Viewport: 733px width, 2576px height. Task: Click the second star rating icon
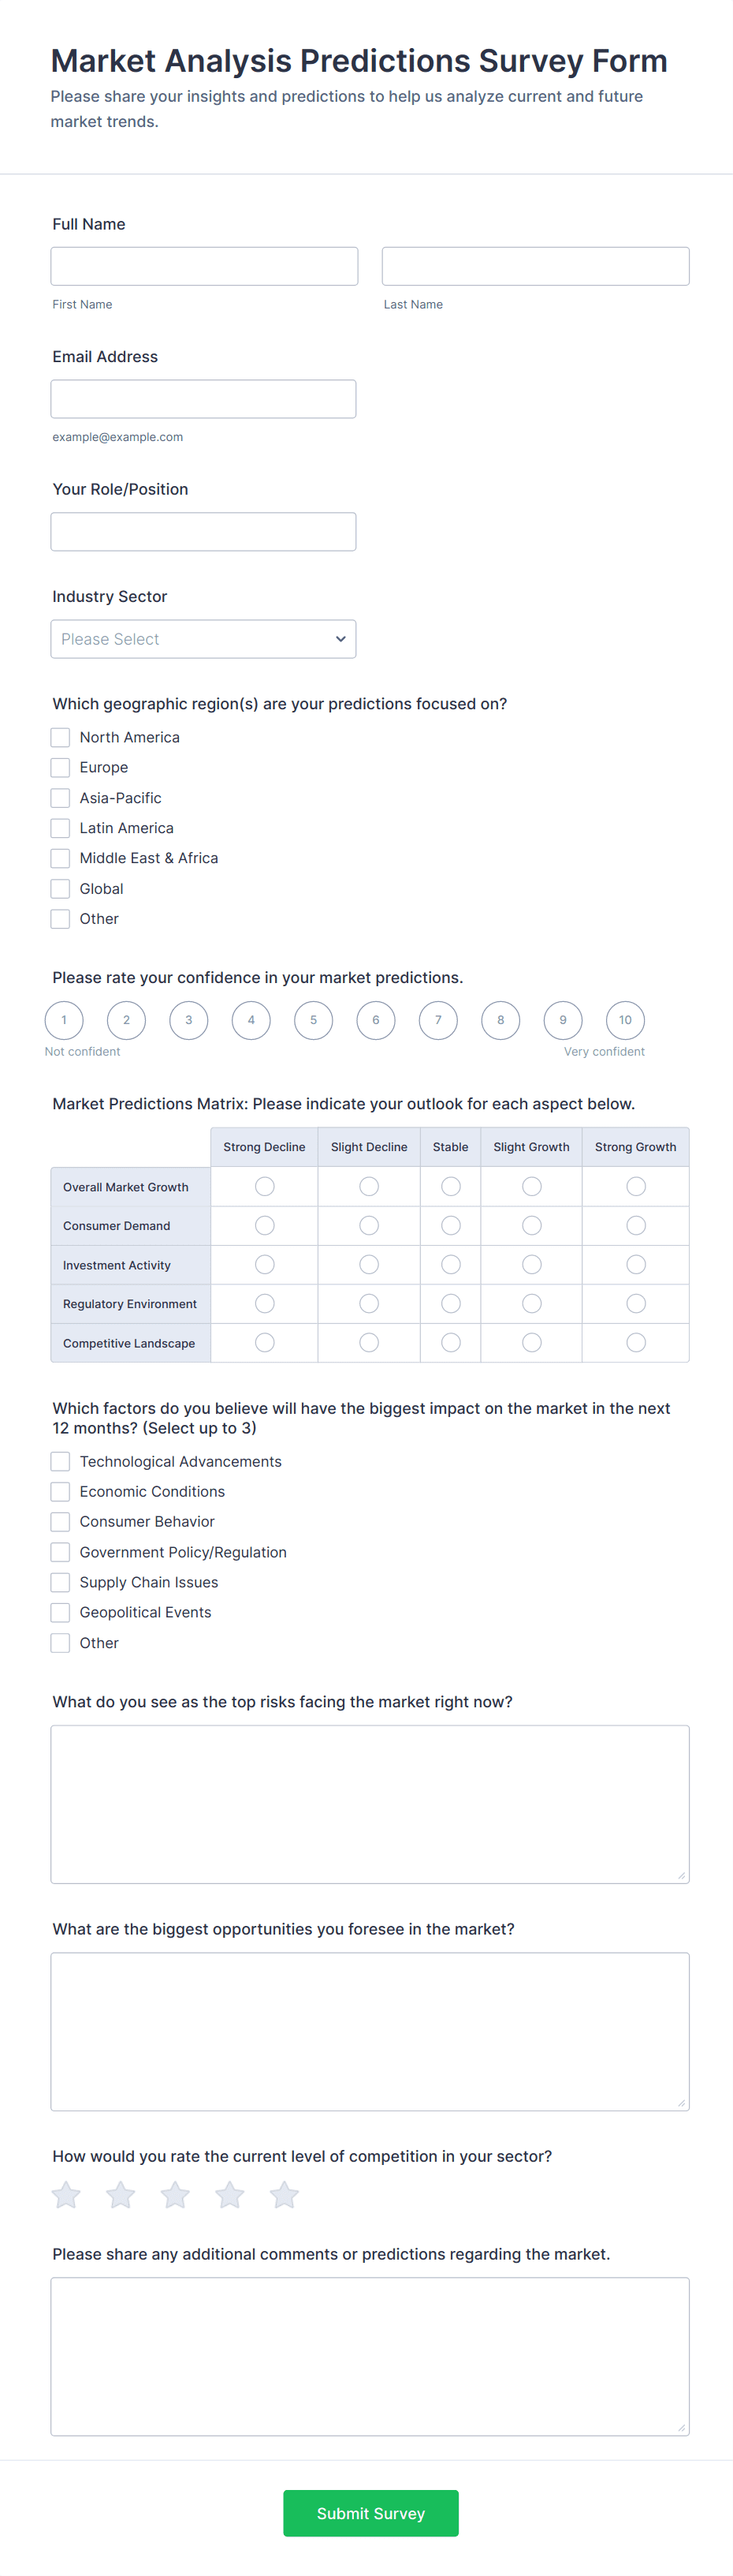click(x=121, y=2195)
